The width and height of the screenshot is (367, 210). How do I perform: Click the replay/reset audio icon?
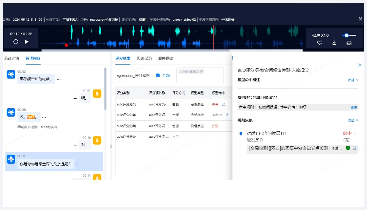point(16,42)
